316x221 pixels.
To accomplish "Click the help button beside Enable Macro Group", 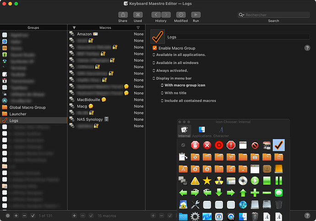I will pos(307,48).
